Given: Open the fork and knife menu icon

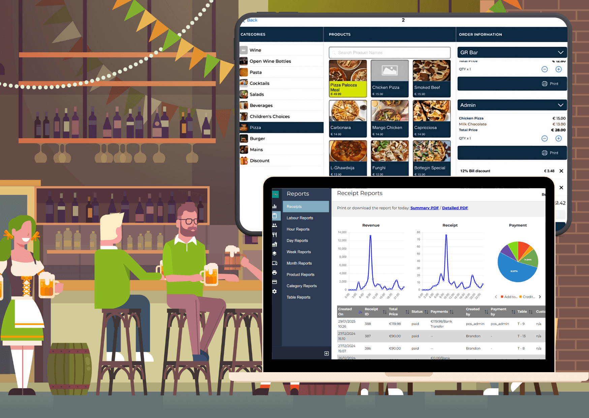Looking at the screenshot, I should pyautogui.click(x=275, y=235).
